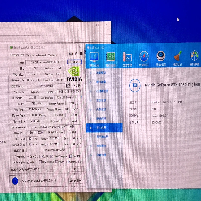Click the GPU-Z screenshot camera icon

pos(71,54)
